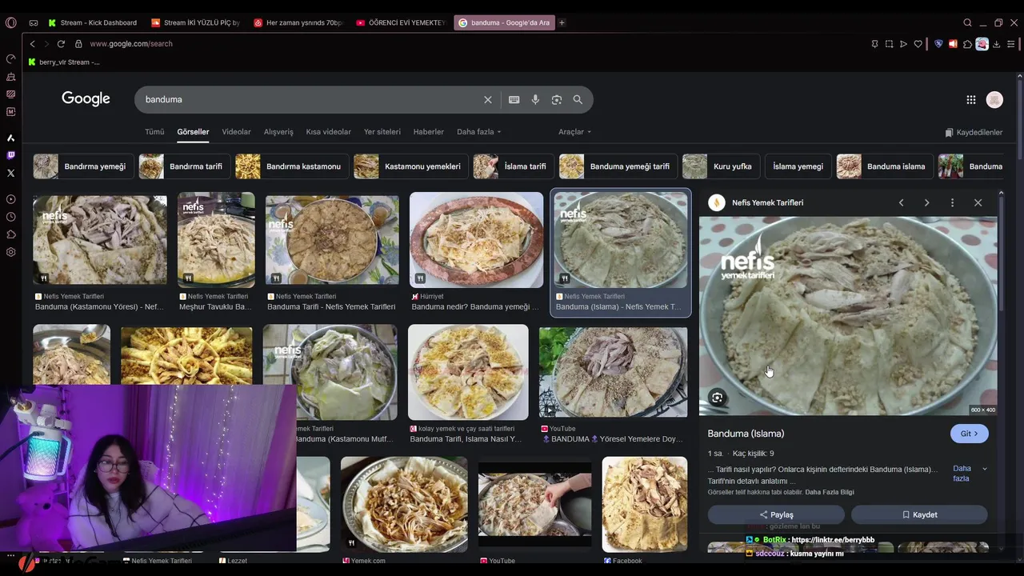Switch to the Tümü results tab
This screenshot has width=1024, height=576.
click(154, 132)
